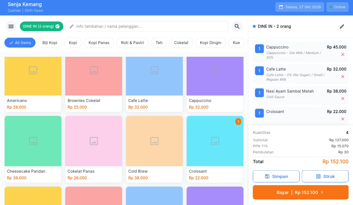Open quantity box for Croissant order line
The width and height of the screenshot is (353, 205).
coord(259,113)
